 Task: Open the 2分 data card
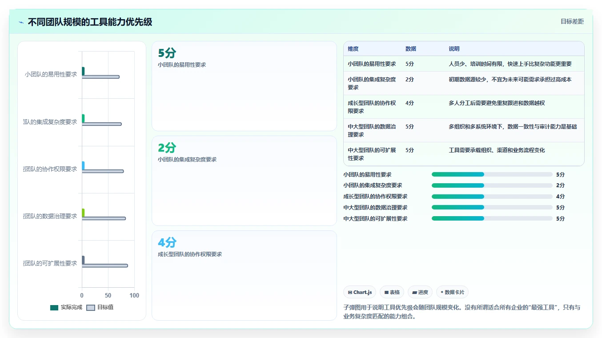[244, 181]
